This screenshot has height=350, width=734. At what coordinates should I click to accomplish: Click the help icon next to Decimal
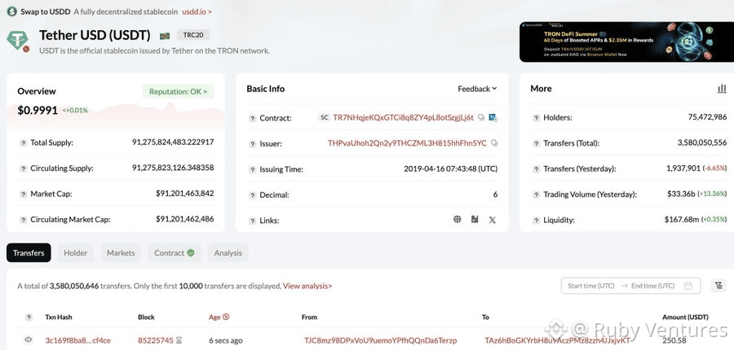pos(252,195)
